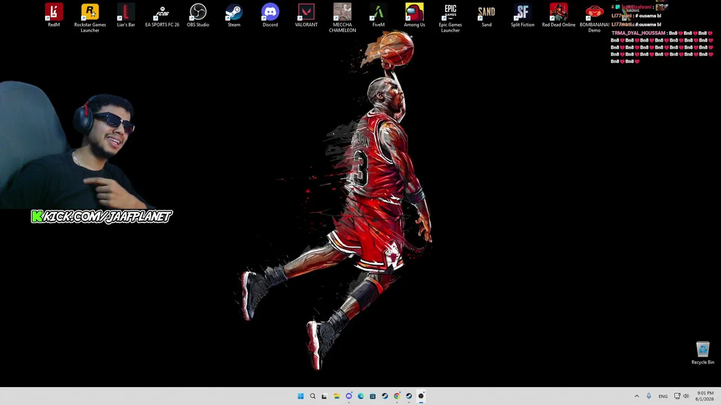Select the Sand game desktop icon
The height and width of the screenshot is (405, 721).
tap(487, 16)
